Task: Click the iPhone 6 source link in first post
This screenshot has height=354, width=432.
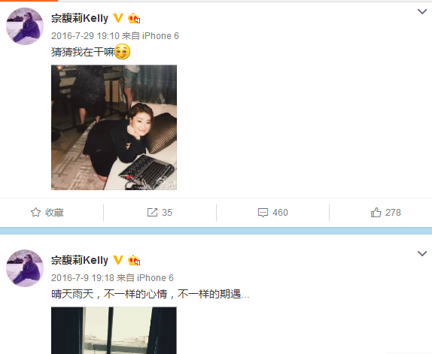Action: pos(160,36)
